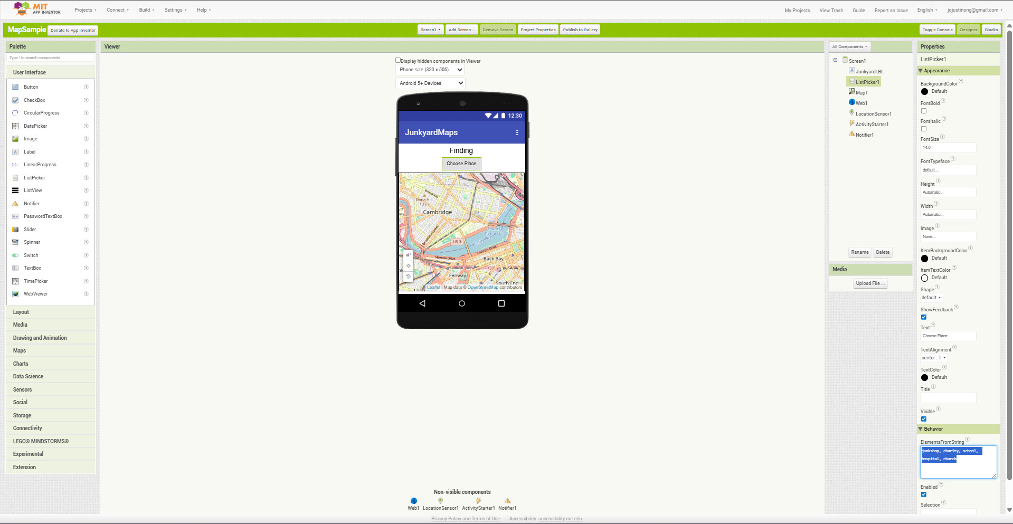Click the Publish to Gallery button
The height and width of the screenshot is (524, 1013).
[x=580, y=30]
